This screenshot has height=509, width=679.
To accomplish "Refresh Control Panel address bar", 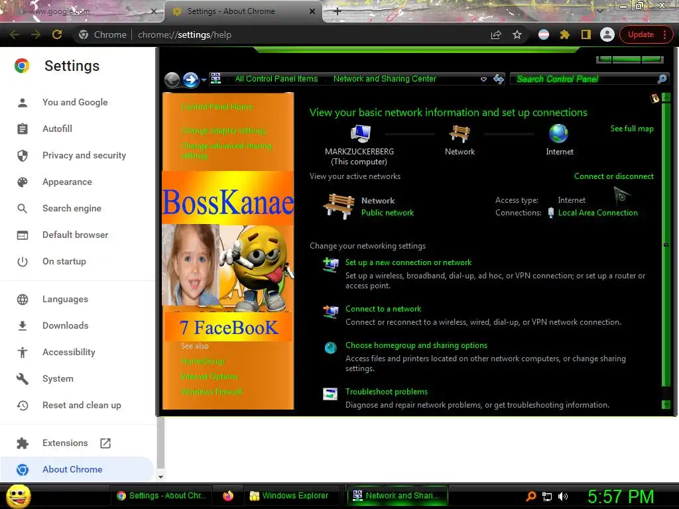I will [499, 79].
